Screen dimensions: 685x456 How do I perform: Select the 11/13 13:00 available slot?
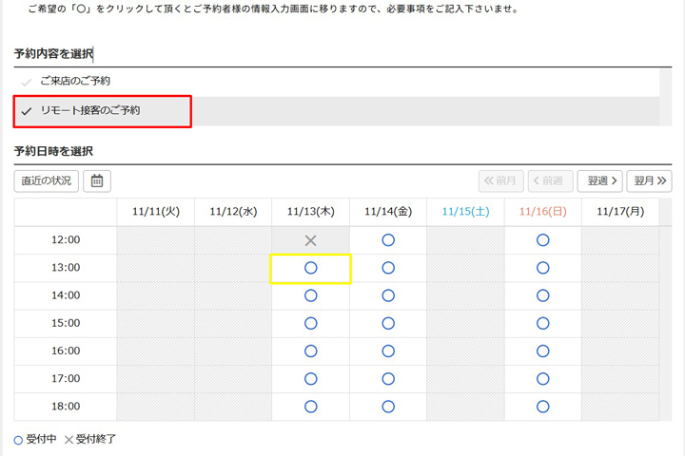pyautogui.click(x=310, y=268)
